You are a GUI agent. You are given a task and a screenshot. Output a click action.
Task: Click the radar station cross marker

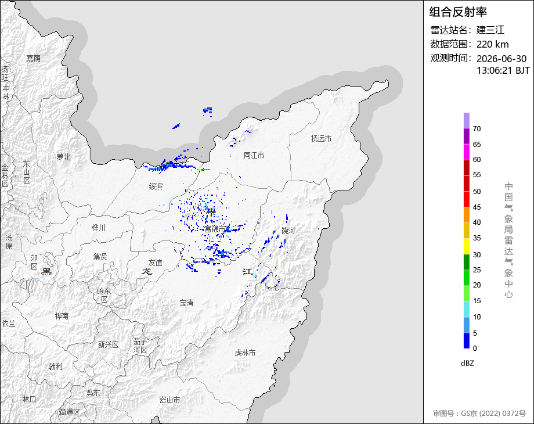coord(211,212)
